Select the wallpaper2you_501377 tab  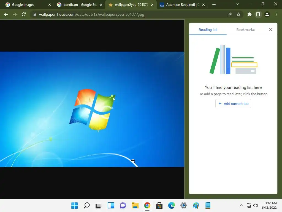point(131,5)
